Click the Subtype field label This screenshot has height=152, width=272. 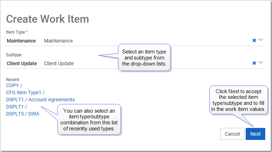[14, 55]
